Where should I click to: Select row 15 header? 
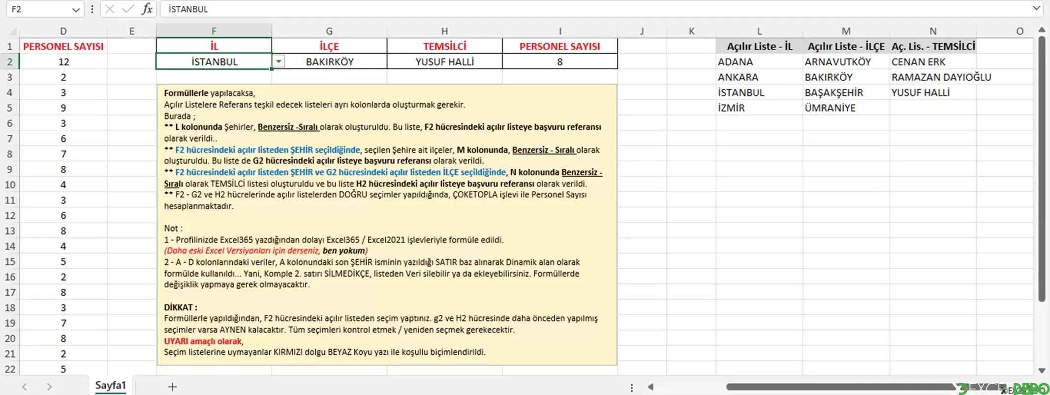pyautogui.click(x=10, y=261)
